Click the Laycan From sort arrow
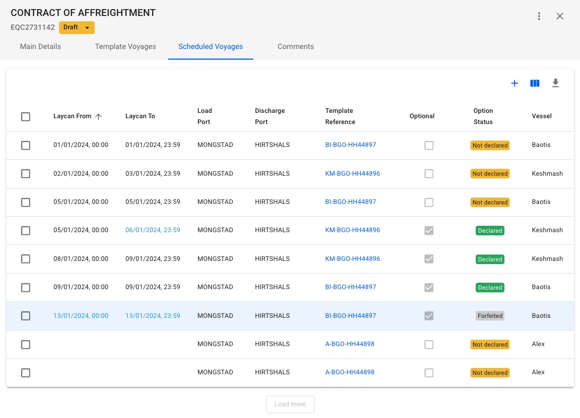The image size is (580, 418). [98, 117]
